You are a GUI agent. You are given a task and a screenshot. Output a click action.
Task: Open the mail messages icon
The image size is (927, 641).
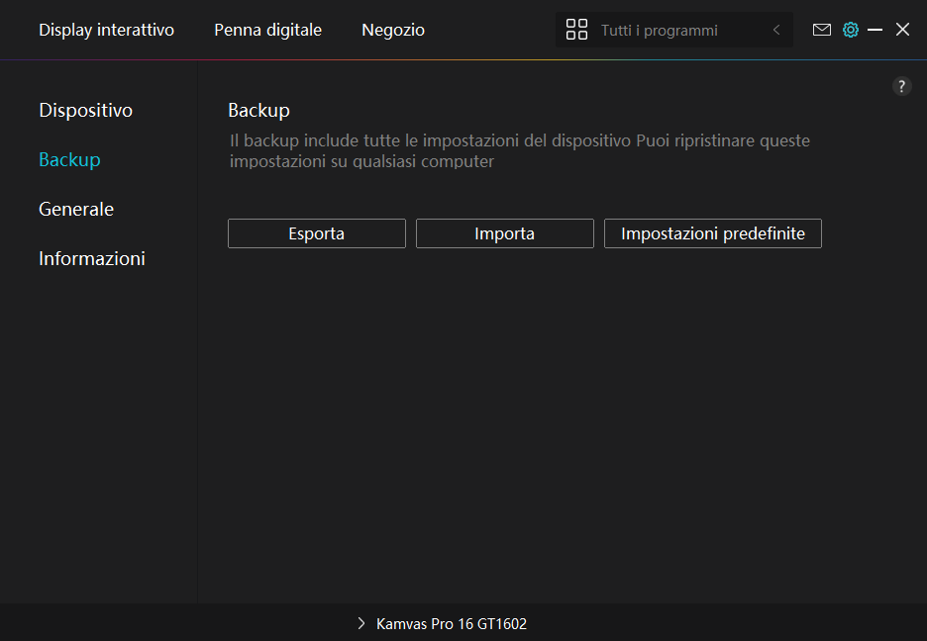point(822,30)
